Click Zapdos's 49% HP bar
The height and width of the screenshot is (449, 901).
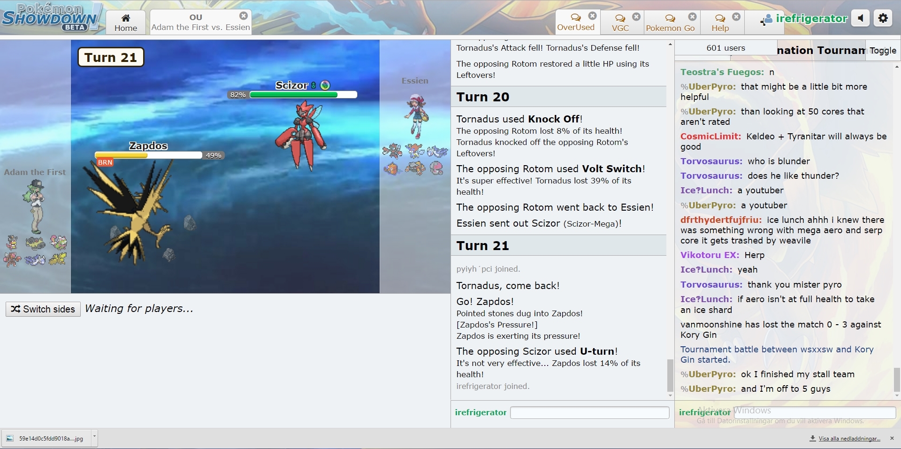coord(148,155)
